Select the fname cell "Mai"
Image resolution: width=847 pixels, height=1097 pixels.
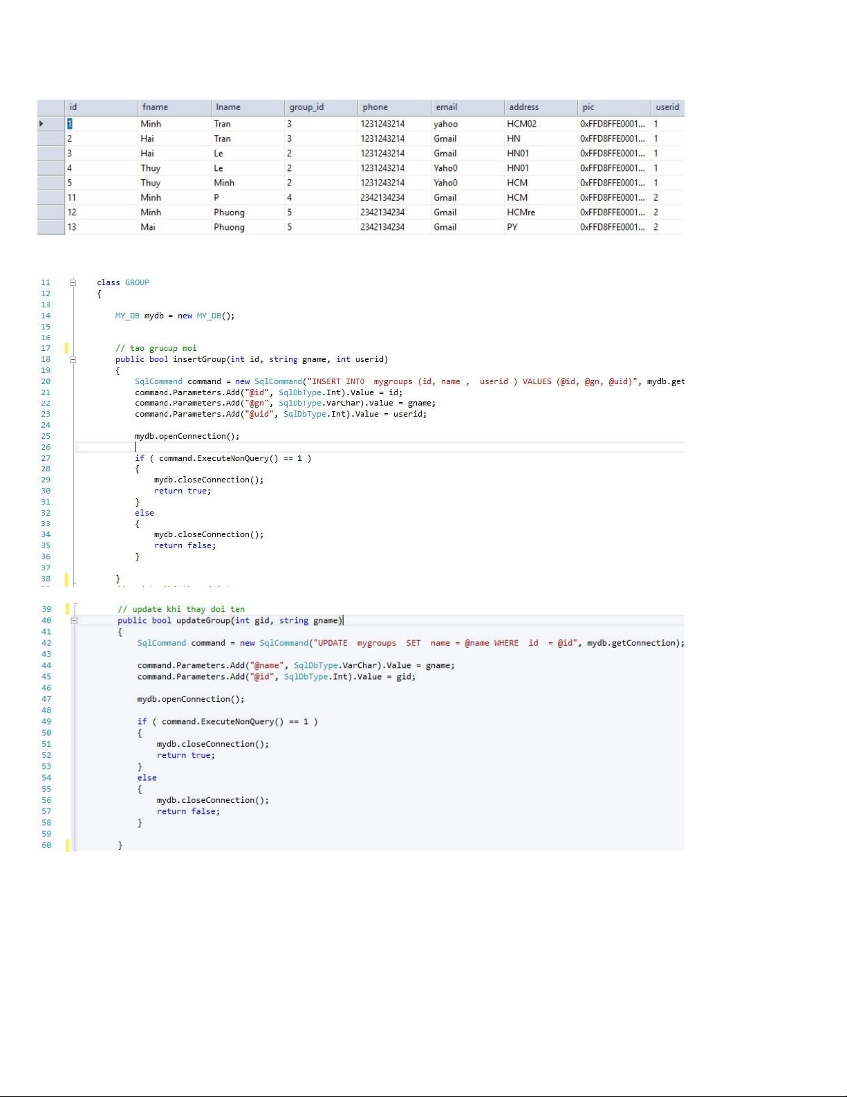174,227
